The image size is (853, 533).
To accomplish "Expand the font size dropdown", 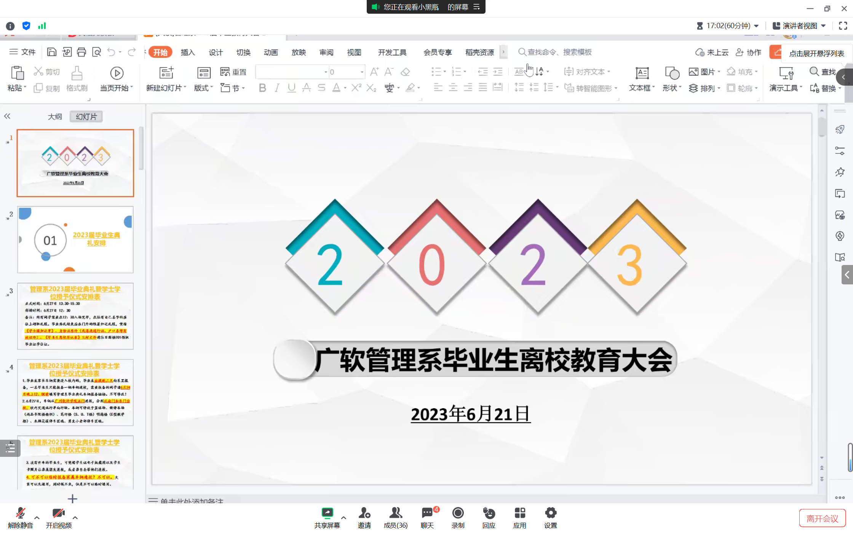I will [361, 72].
